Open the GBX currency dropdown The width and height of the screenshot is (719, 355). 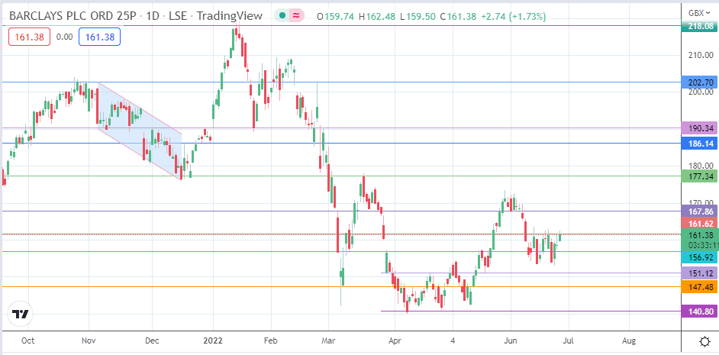(x=701, y=13)
